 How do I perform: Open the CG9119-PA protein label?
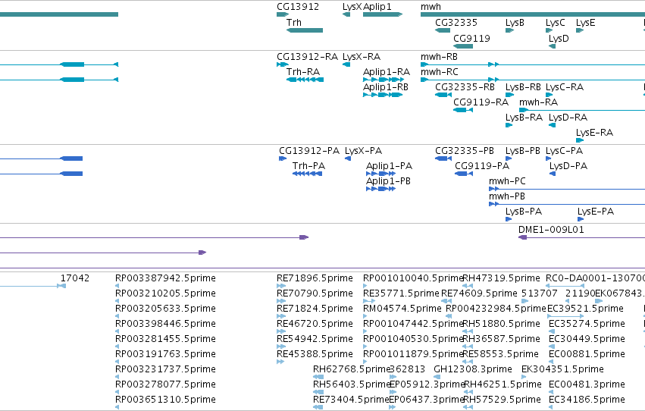(482, 166)
